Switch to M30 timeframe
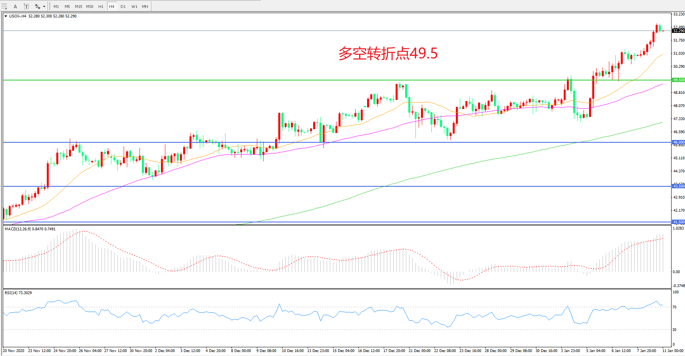This screenshot has height=356, width=685. click(90, 6)
